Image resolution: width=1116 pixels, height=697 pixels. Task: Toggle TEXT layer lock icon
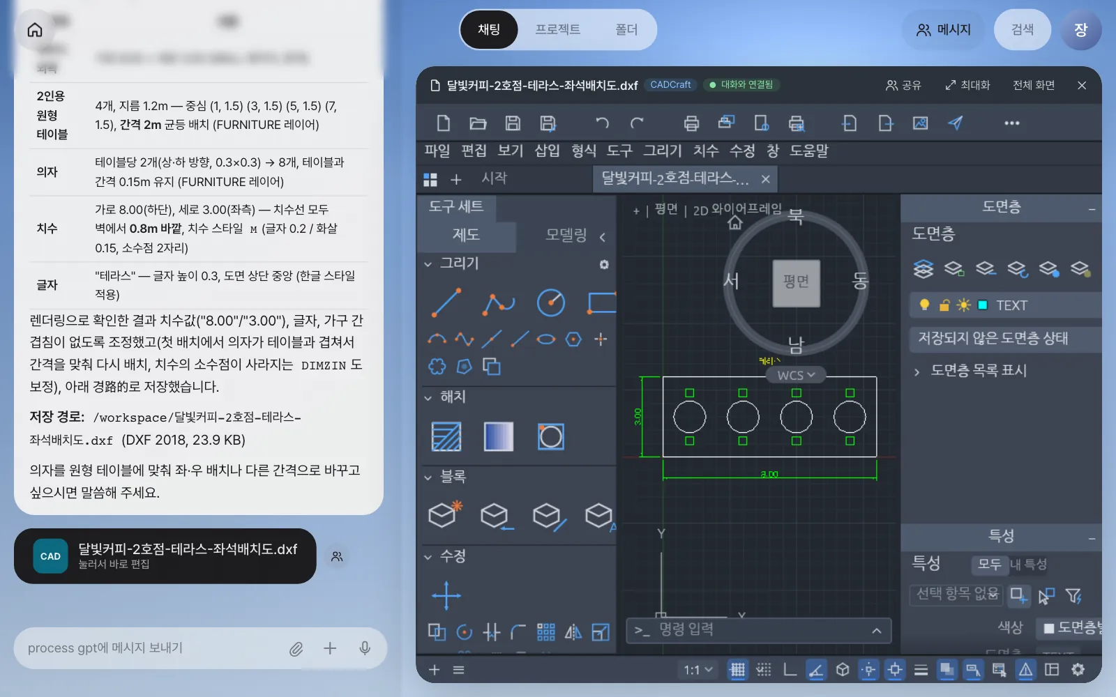tap(944, 305)
